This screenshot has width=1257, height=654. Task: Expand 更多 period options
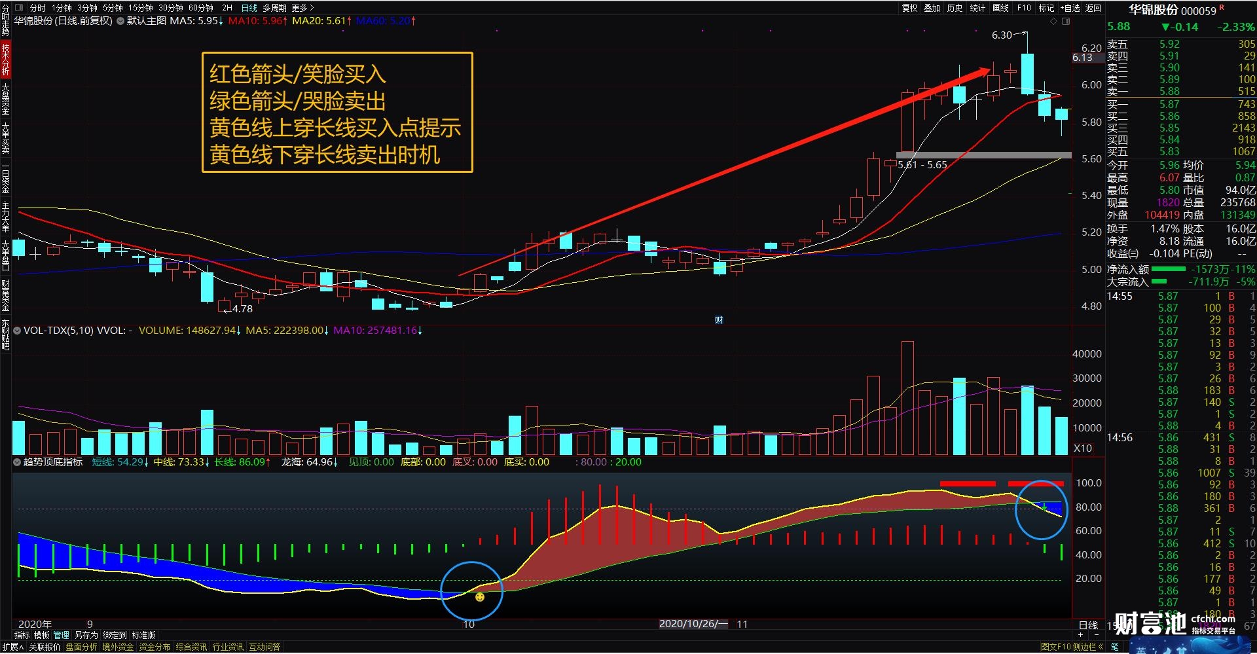302,8
